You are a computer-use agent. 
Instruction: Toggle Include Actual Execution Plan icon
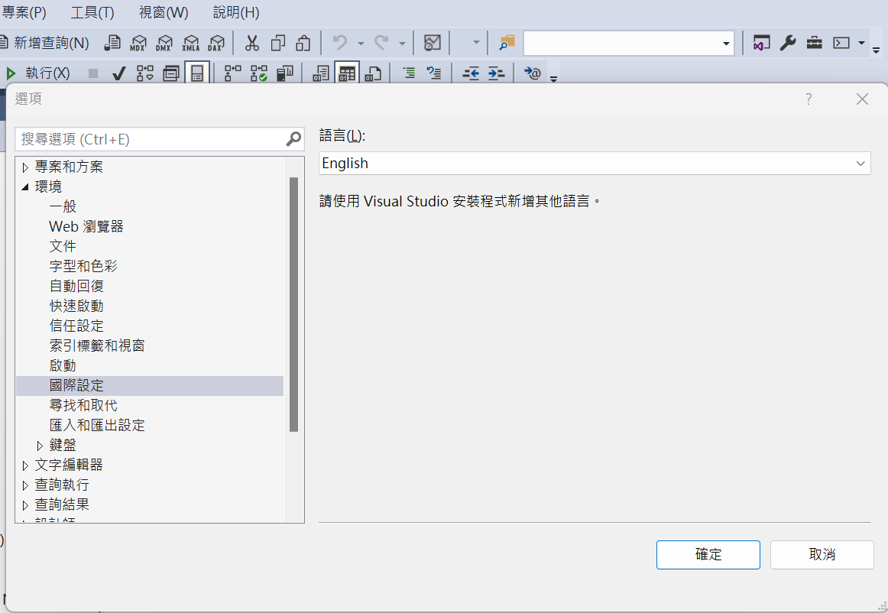point(233,73)
